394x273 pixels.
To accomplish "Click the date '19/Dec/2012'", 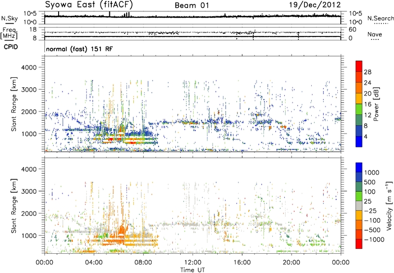I will pos(315,5).
